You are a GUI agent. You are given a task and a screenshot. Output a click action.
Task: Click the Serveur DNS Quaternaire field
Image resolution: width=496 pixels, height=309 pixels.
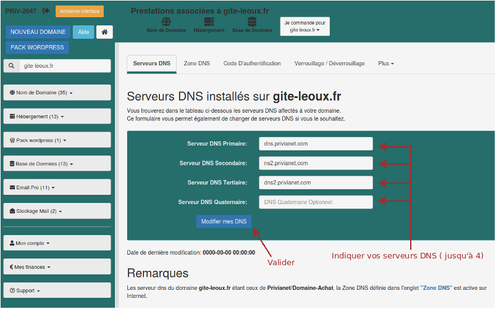click(316, 202)
